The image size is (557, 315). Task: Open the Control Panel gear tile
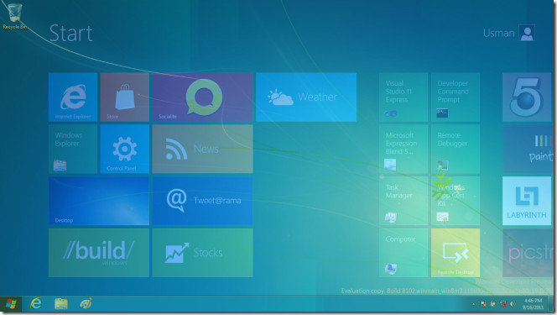(x=125, y=149)
